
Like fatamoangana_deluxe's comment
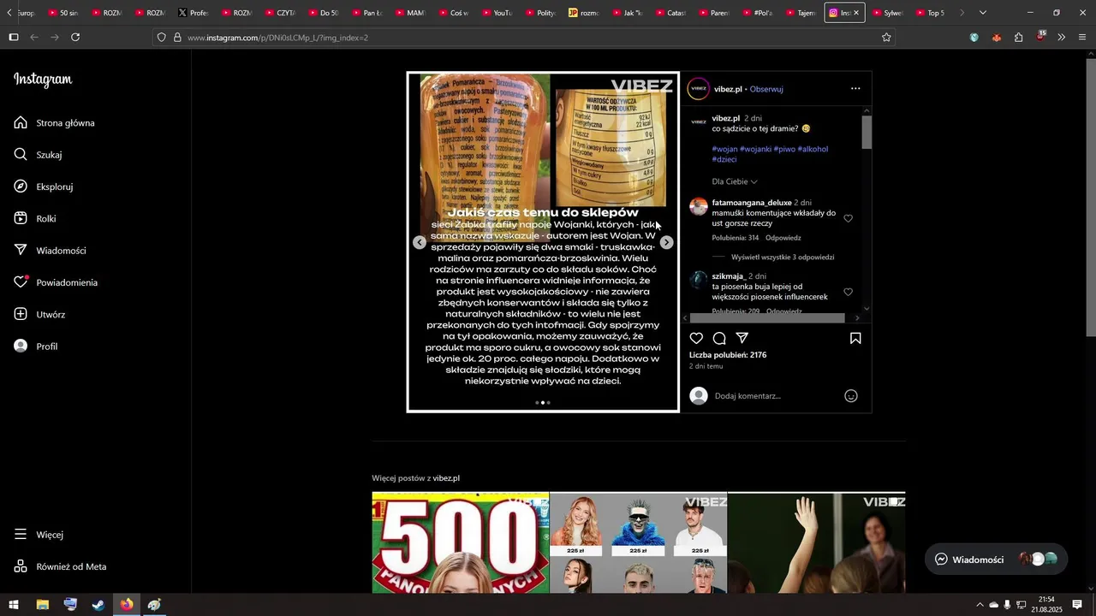[x=849, y=218]
